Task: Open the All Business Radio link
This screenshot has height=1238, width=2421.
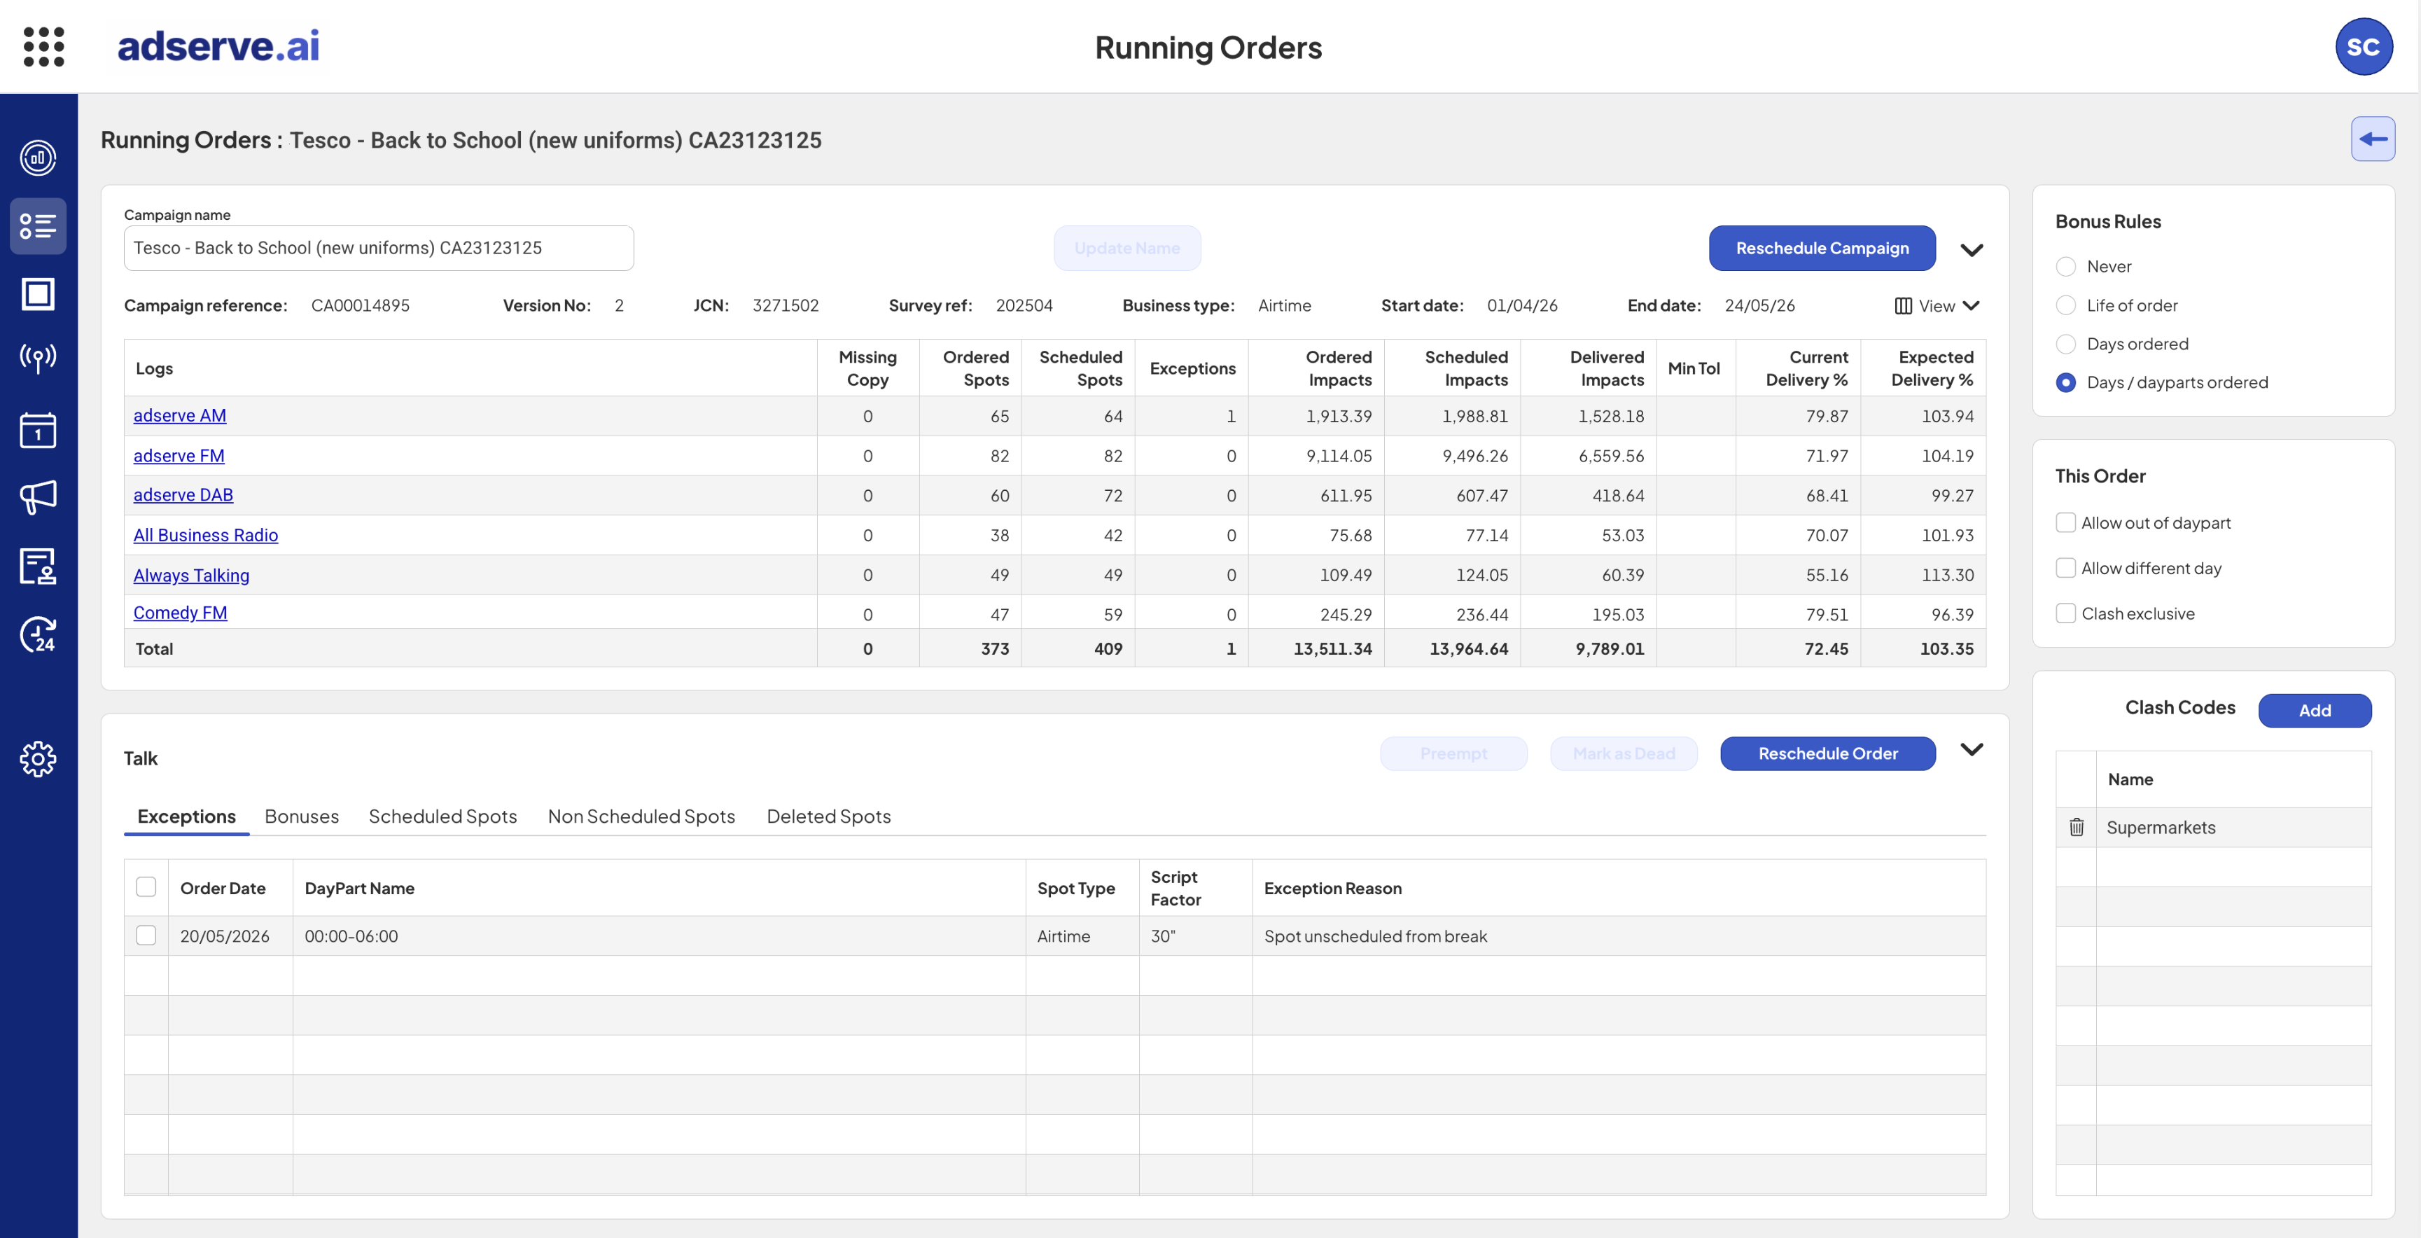Action: (206, 535)
